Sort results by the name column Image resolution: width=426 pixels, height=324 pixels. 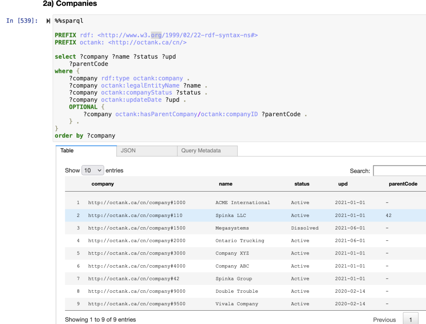(x=225, y=184)
